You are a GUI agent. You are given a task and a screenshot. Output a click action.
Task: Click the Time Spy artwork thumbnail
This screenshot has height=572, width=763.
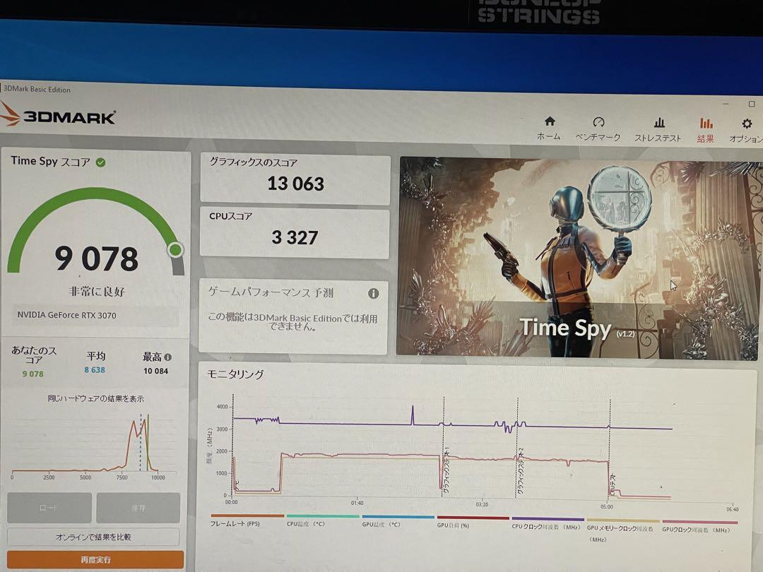[579, 259]
